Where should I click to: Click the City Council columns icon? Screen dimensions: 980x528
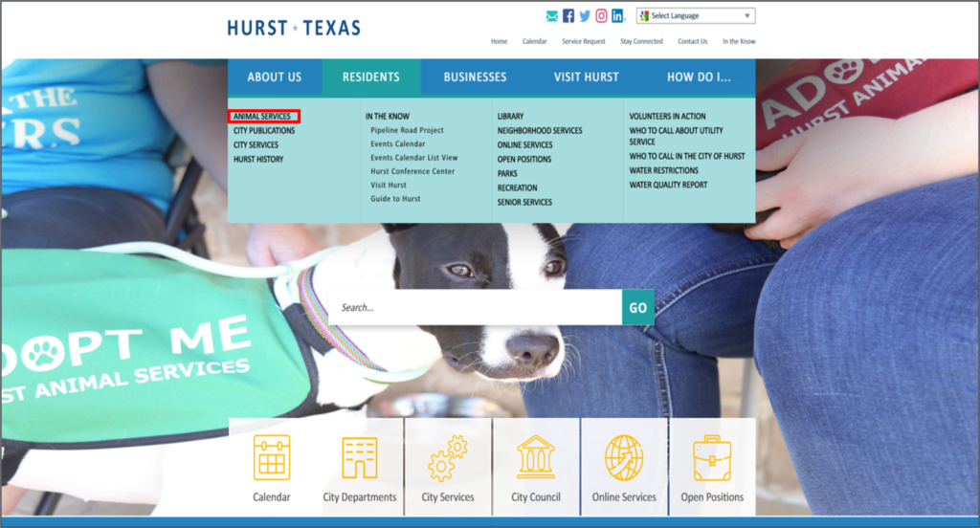click(536, 457)
